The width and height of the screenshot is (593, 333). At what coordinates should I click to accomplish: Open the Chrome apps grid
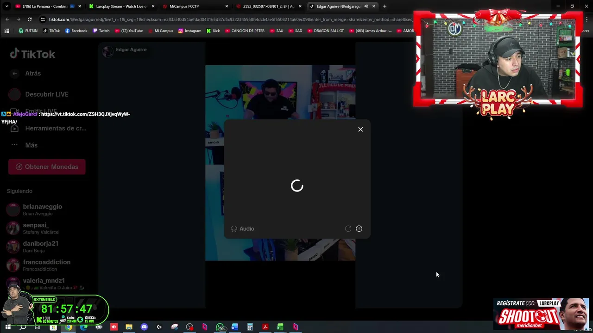point(6,31)
